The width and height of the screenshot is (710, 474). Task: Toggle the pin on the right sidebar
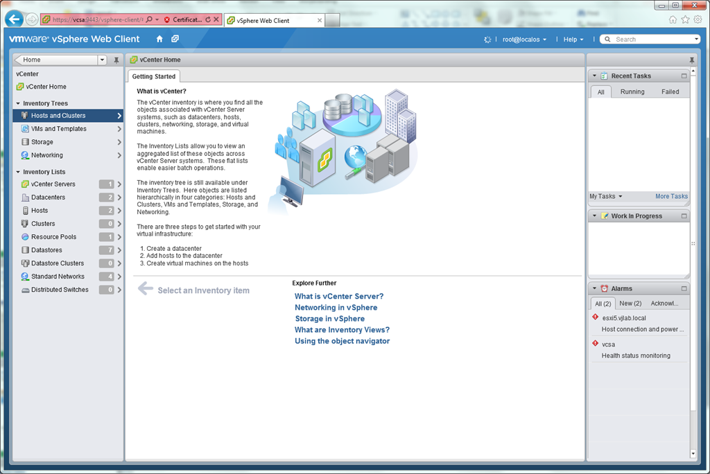[691, 60]
